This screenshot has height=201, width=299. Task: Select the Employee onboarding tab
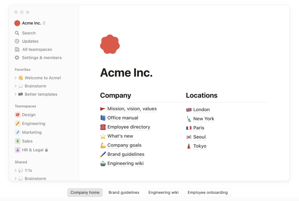coord(208,193)
